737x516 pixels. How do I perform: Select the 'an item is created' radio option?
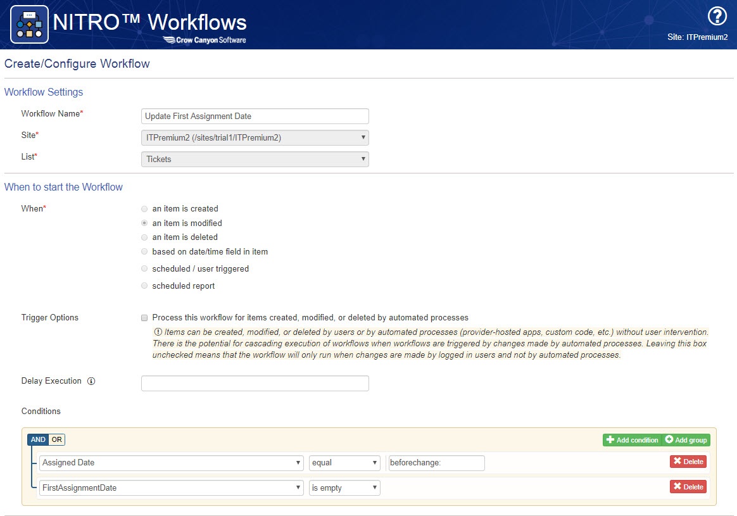(145, 209)
